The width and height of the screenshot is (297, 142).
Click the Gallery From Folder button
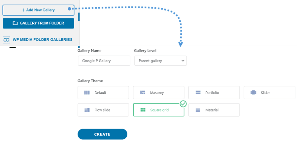point(38,23)
